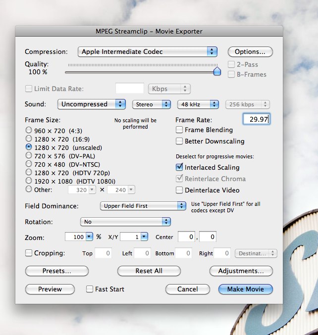This screenshot has height=335, width=318.
Task: Click the Zoom 100 value field
Action: click(75, 237)
